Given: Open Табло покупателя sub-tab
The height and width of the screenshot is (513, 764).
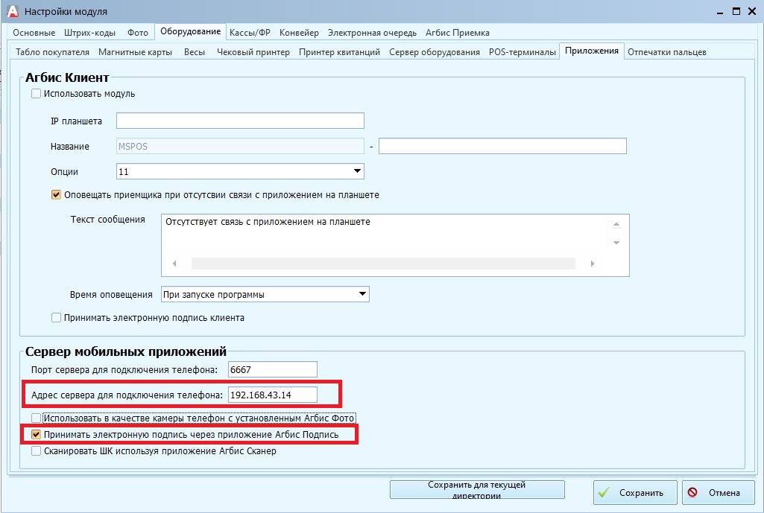Looking at the screenshot, I should 53,52.
